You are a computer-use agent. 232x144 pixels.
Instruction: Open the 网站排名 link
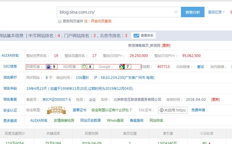pyautogui.click(x=156, y=120)
